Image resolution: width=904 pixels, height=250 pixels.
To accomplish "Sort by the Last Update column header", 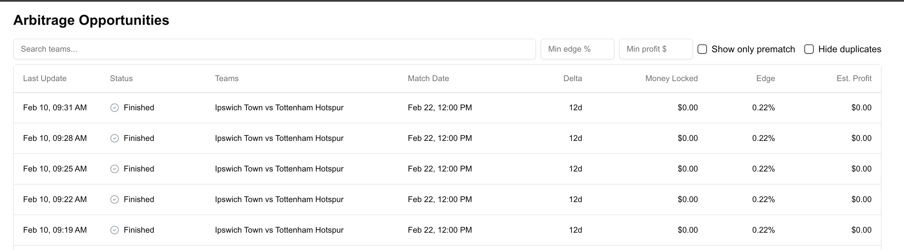I will 45,79.
